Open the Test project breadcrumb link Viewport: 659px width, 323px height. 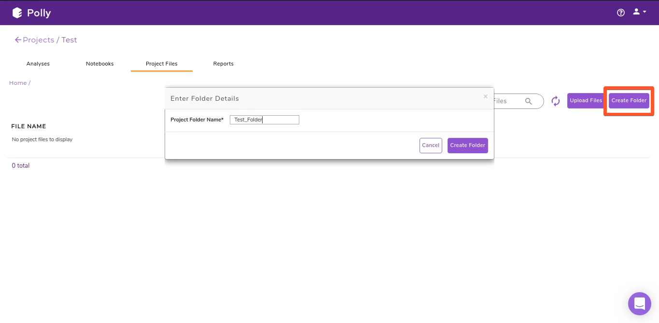69,40
